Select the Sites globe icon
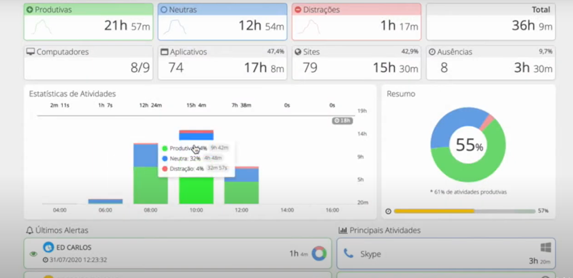Viewport: 573px width, 278px height. point(298,51)
